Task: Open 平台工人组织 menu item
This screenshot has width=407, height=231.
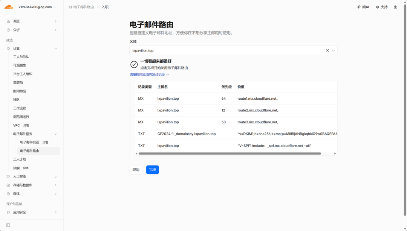Action: click(23, 74)
